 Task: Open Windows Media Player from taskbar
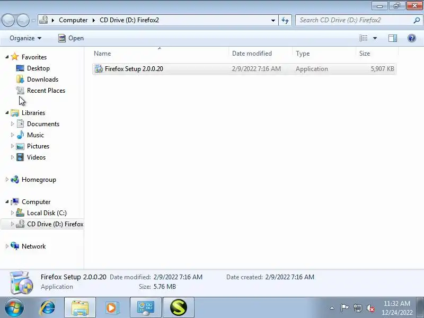[x=112, y=308]
